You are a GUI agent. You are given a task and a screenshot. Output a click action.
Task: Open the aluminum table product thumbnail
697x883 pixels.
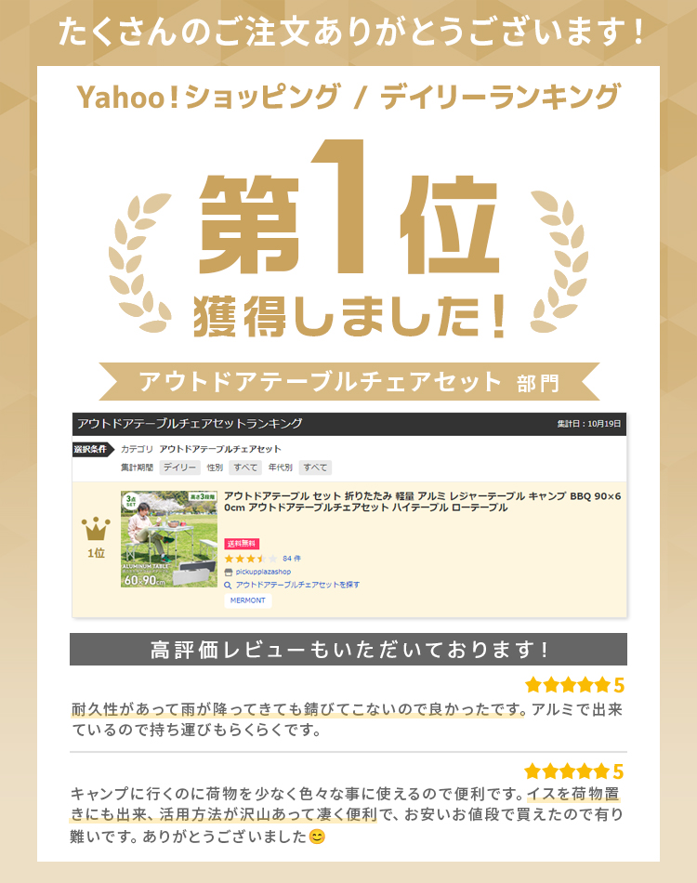(169, 539)
